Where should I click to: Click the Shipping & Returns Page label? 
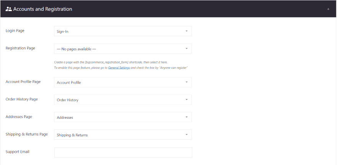click(x=26, y=134)
